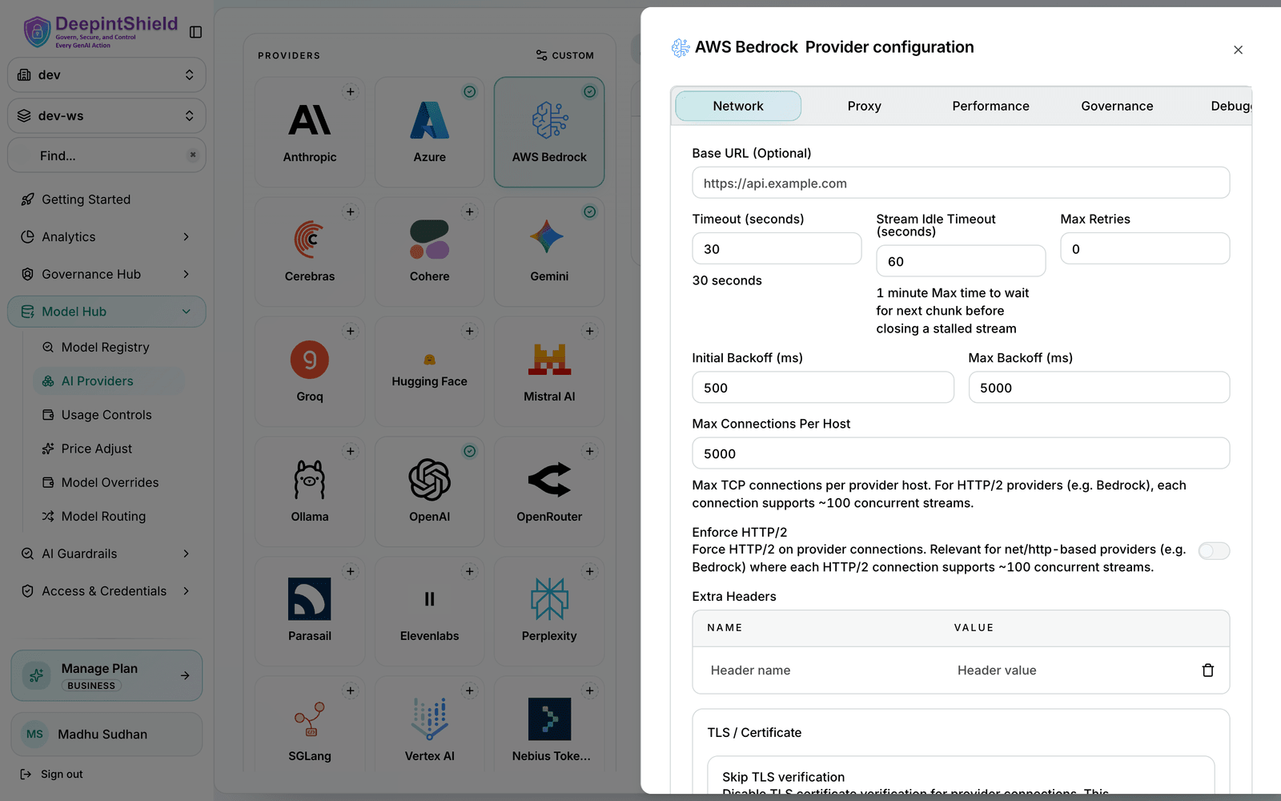The height and width of the screenshot is (801, 1281).
Task: Open the dev-ws workspace dropdown
Action: click(106, 115)
